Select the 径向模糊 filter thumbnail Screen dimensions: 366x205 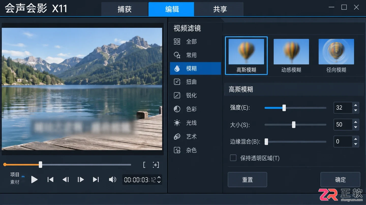click(336, 55)
